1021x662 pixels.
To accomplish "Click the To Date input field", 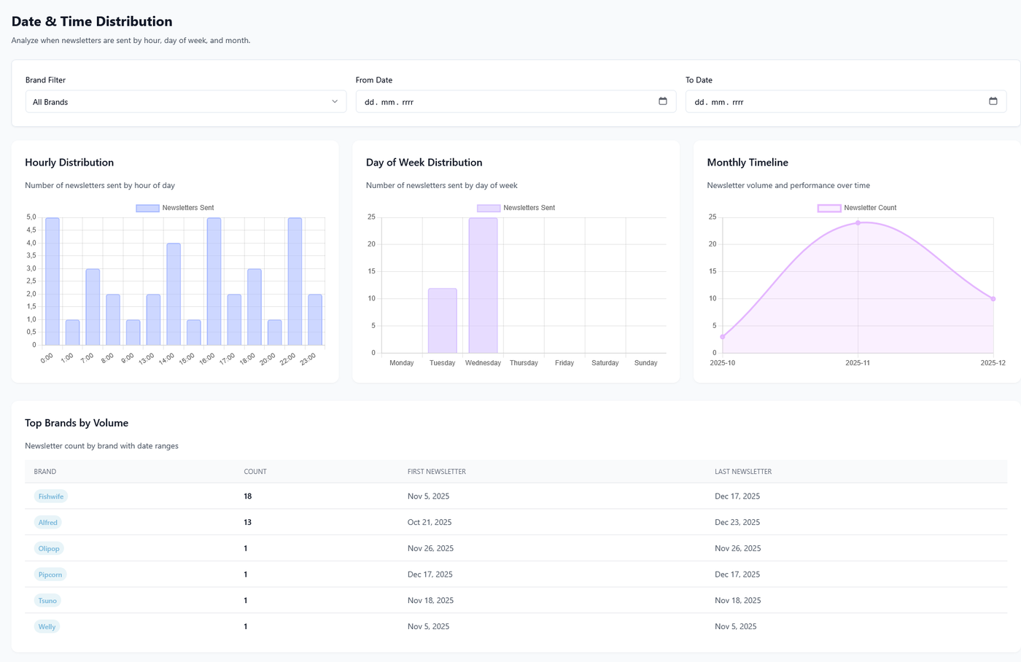I will coord(846,101).
